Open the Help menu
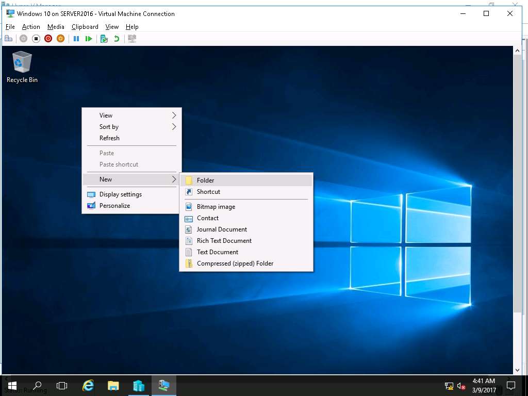 [132, 27]
